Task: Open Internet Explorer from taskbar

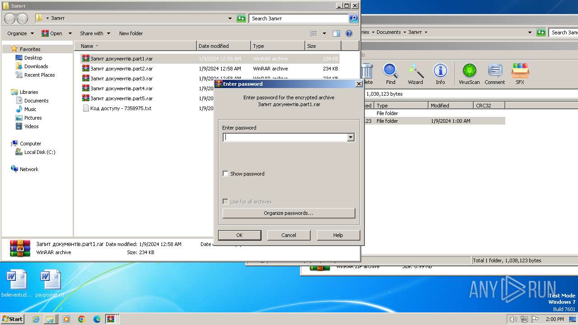Action: [x=36, y=319]
